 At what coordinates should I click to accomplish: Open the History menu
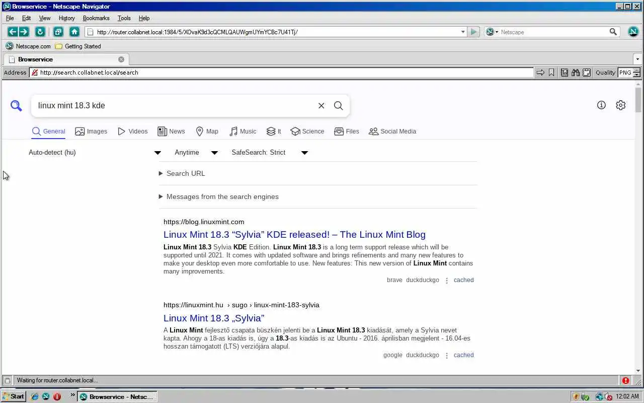(x=66, y=18)
